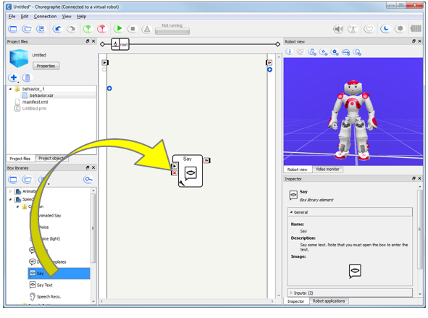Delete selected project file with the trash icon
428x318 pixels.
coord(27,78)
